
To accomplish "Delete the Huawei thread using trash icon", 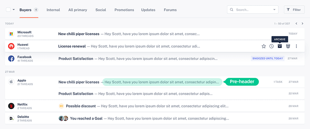I will (x=288, y=46).
